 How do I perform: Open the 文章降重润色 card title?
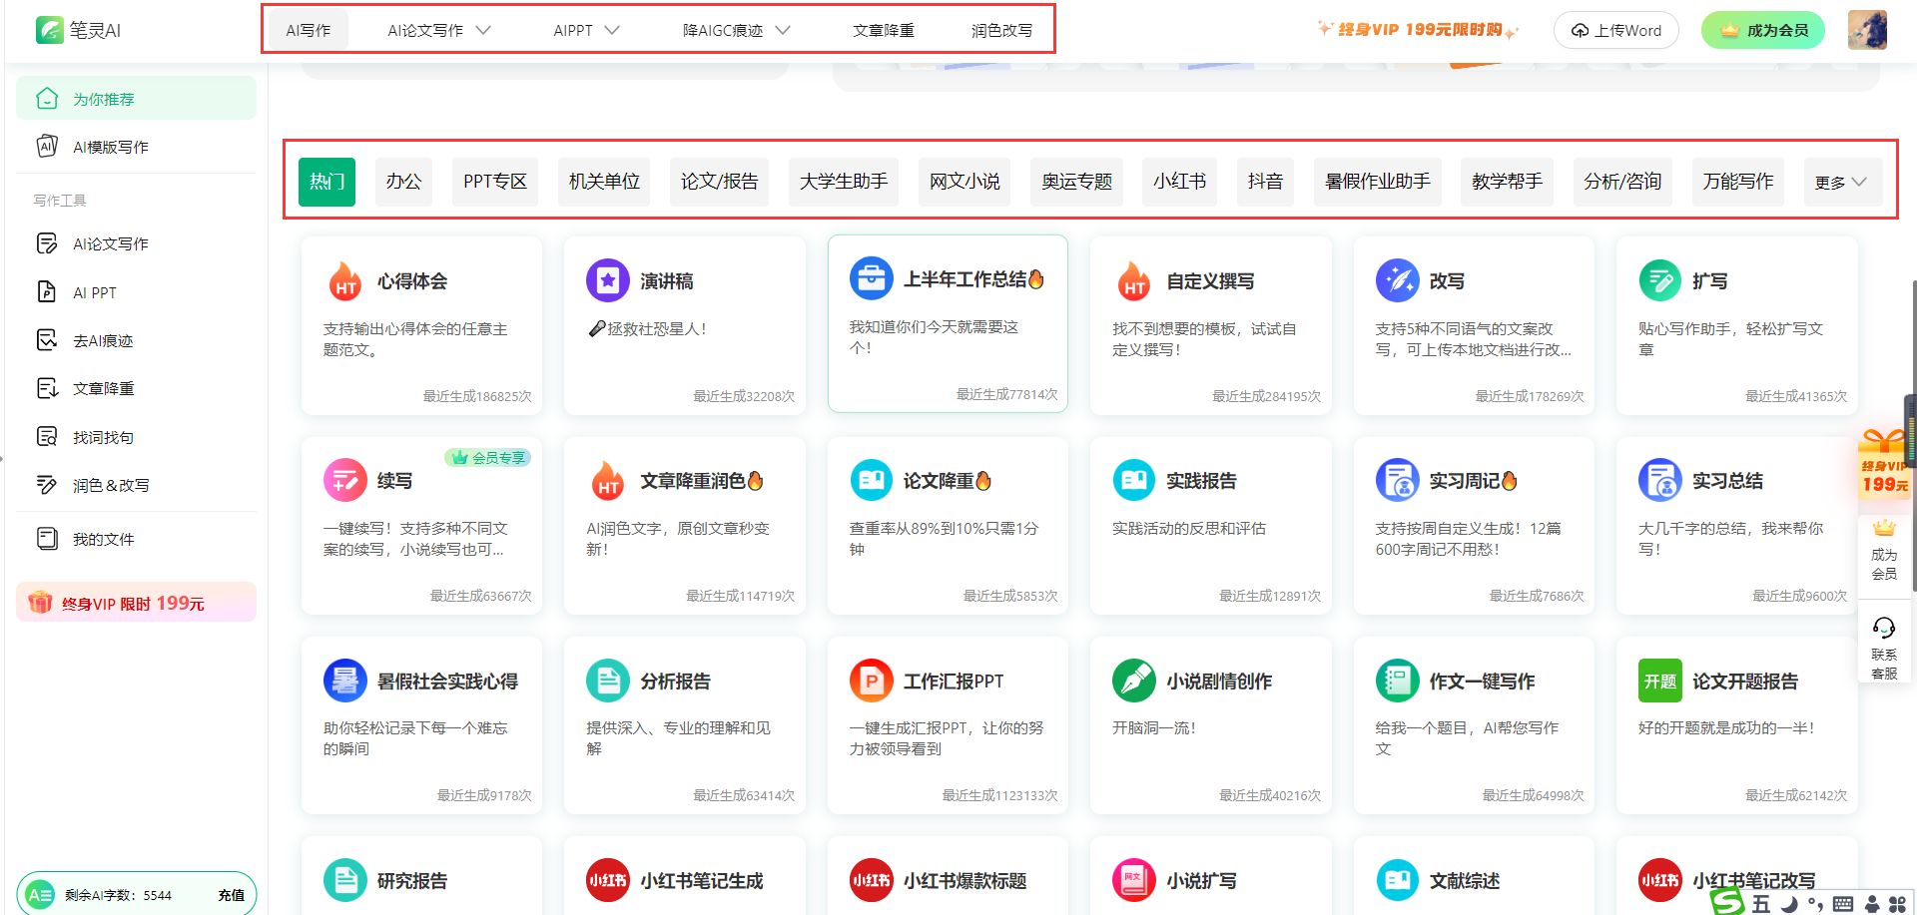[702, 481]
